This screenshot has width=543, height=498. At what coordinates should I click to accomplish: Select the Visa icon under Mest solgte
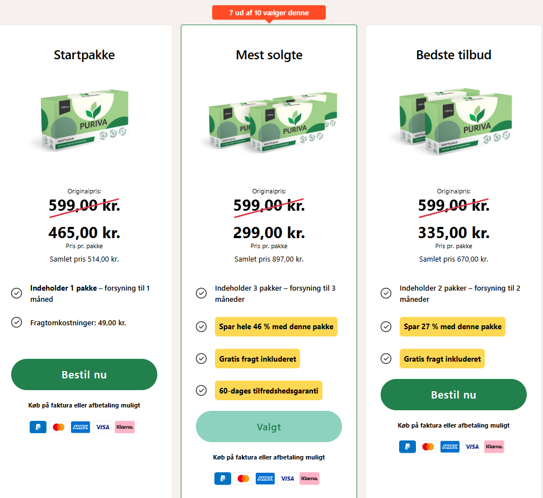287,478
